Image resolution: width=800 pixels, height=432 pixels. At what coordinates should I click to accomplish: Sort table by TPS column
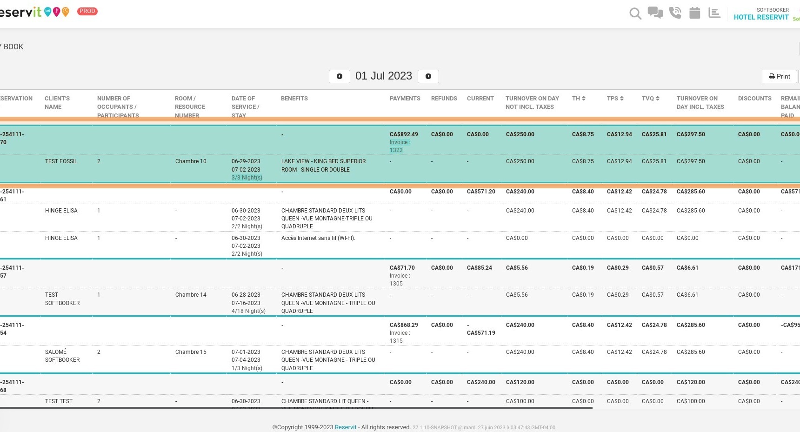click(615, 99)
